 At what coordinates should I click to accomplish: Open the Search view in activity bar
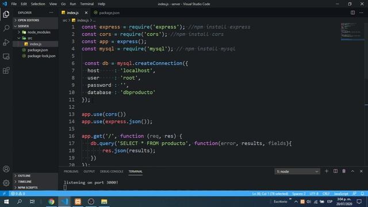point(6,28)
